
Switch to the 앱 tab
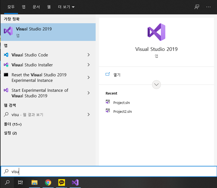pyautogui.click(x=24, y=7)
